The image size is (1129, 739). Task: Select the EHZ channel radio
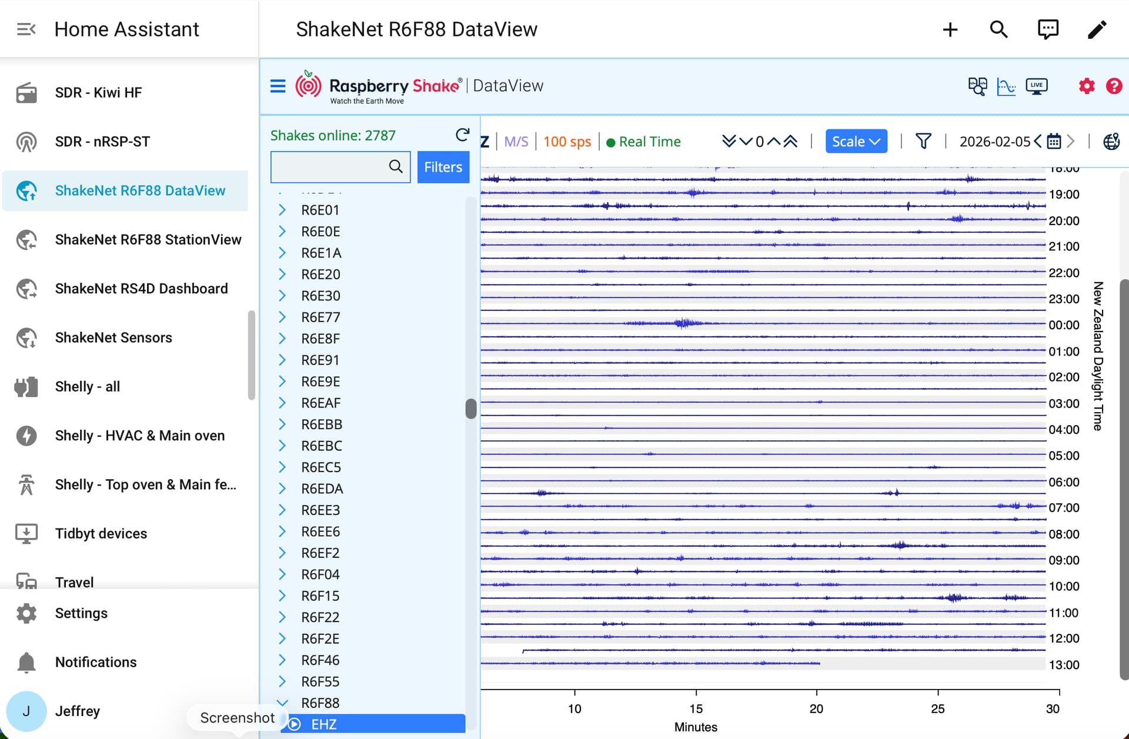pyautogui.click(x=295, y=724)
